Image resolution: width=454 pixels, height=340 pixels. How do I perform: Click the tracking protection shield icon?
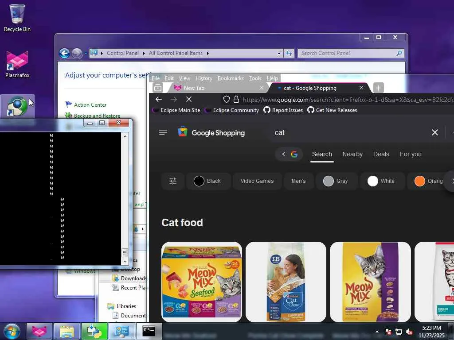coord(227,100)
